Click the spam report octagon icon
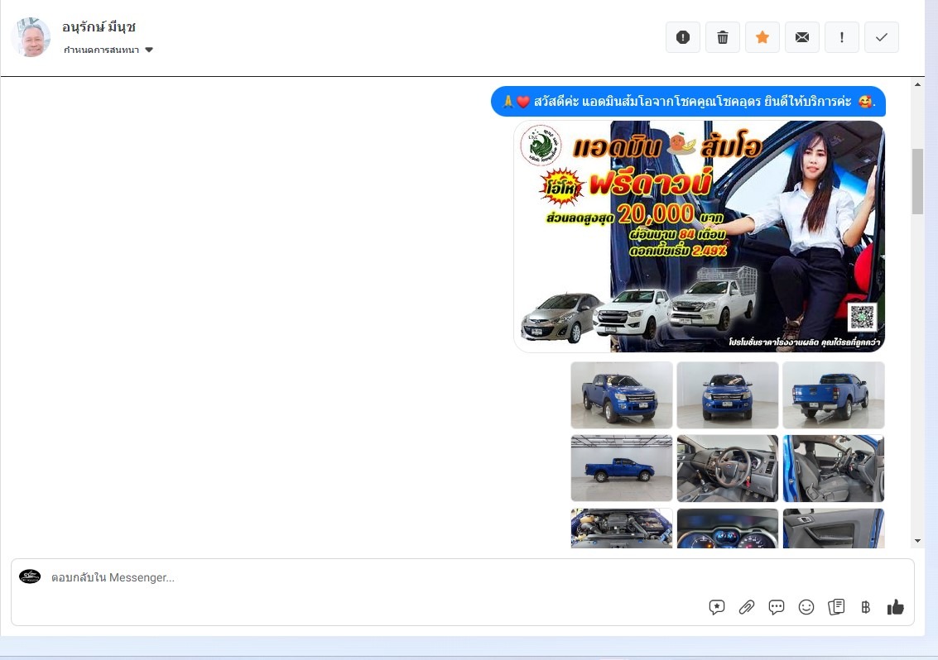The height and width of the screenshot is (660, 938). (683, 37)
